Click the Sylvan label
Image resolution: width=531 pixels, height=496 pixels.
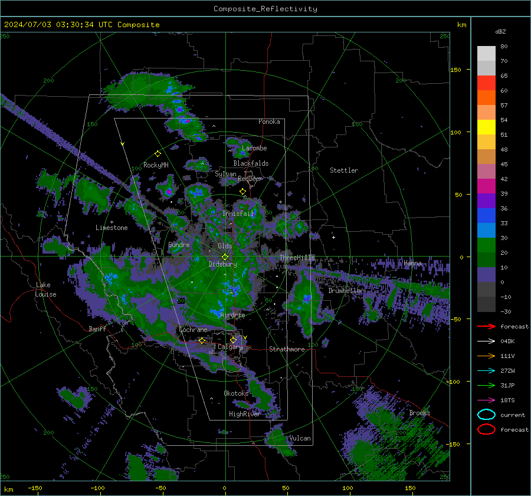[225, 174]
